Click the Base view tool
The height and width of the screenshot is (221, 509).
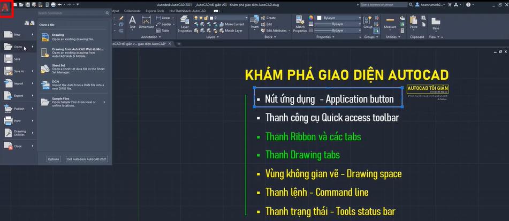pos(436,24)
